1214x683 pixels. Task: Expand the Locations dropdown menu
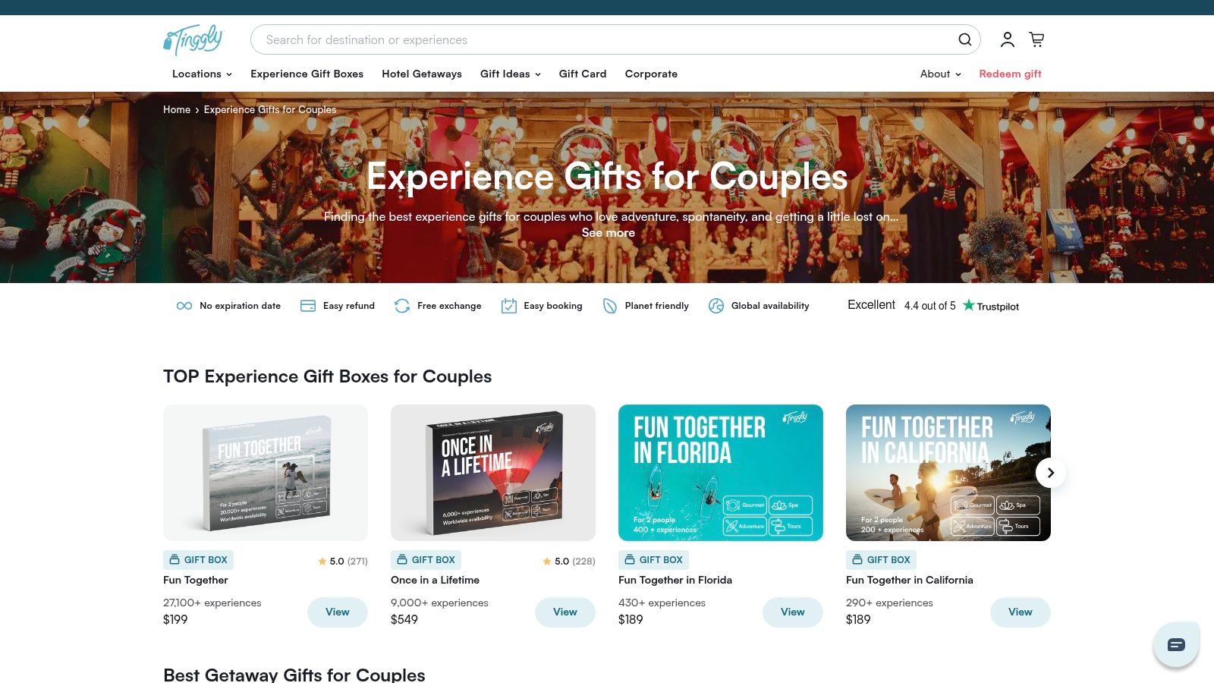pyautogui.click(x=202, y=74)
